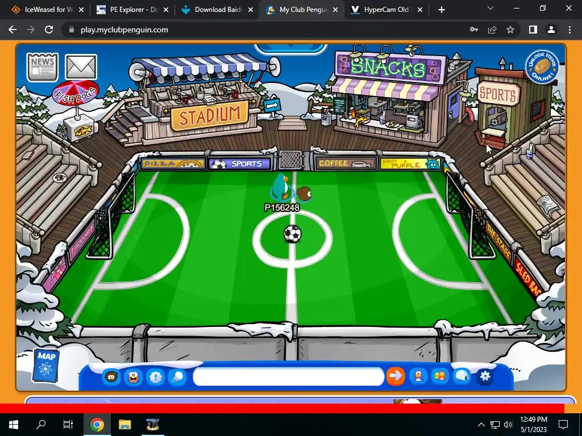Open Windows taskbar search
The width and height of the screenshot is (582, 436).
tap(41, 425)
